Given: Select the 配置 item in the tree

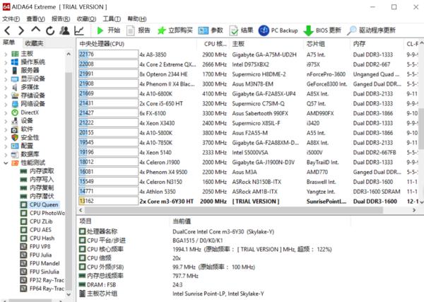Looking at the screenshot, I should [22, 146].
